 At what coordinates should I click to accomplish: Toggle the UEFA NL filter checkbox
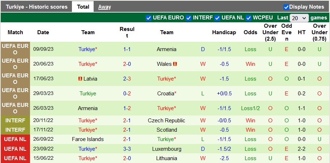tap(217, 18)
